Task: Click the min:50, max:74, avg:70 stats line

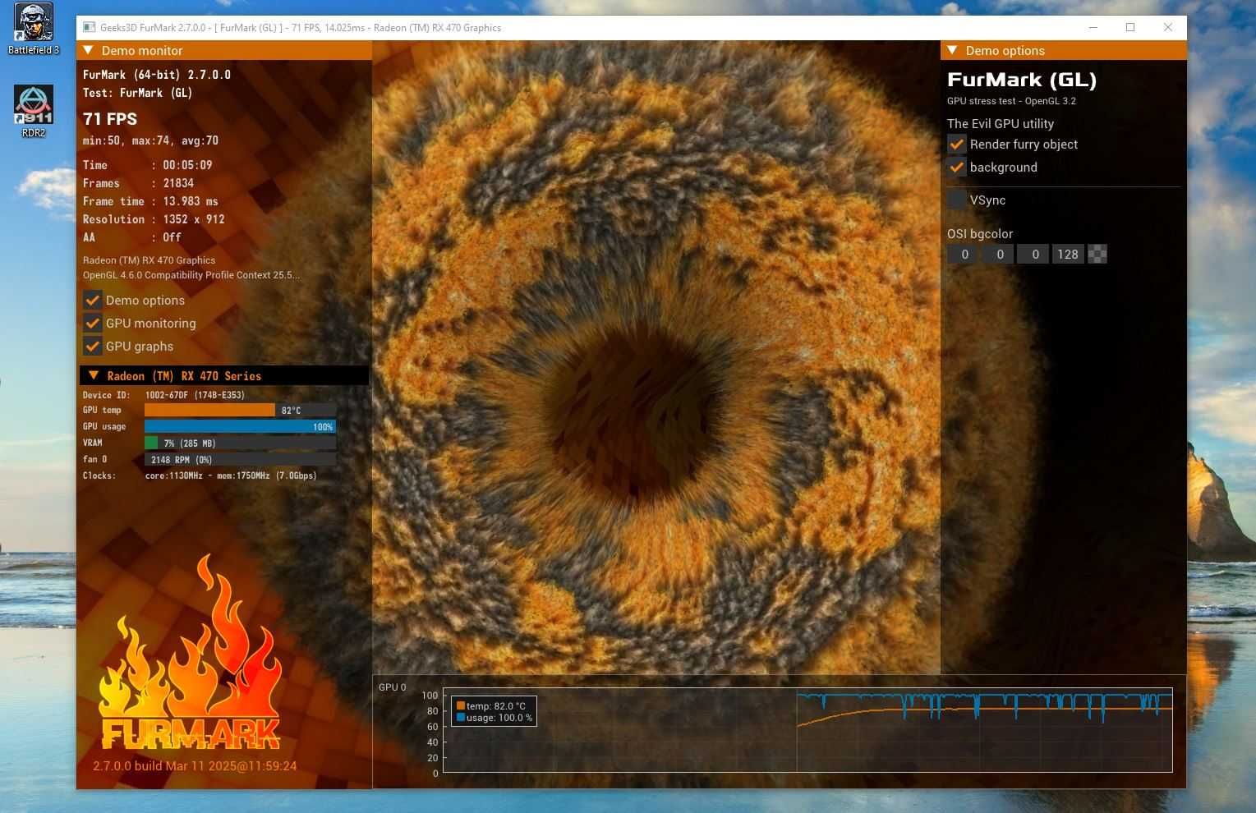Action: pyautogui.click(x=150, y=140)
